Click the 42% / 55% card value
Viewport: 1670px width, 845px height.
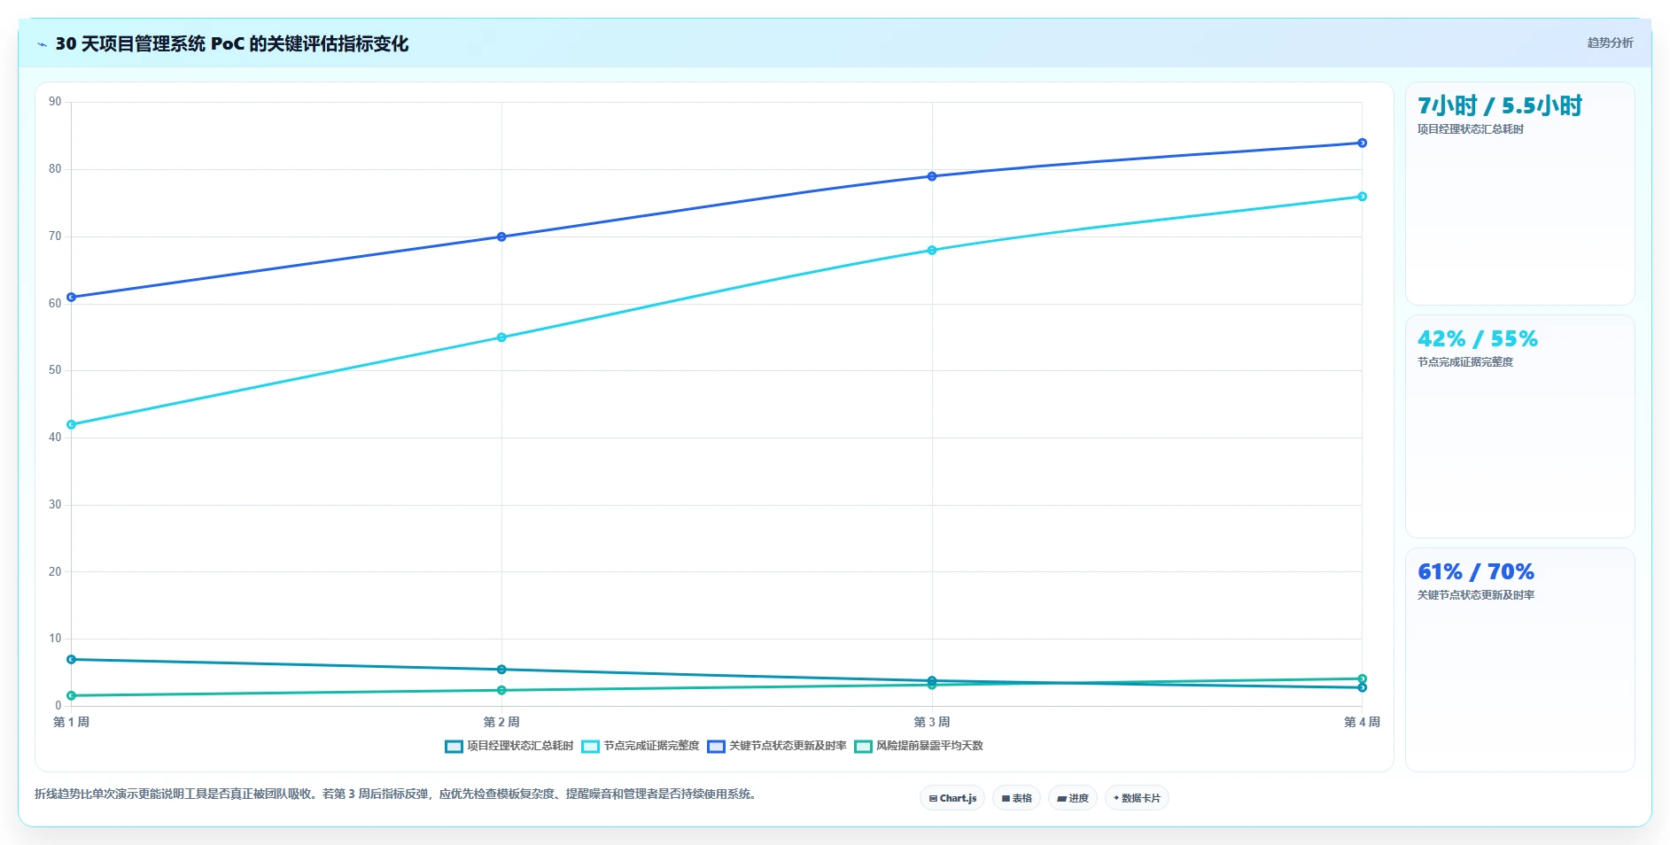1477,338
